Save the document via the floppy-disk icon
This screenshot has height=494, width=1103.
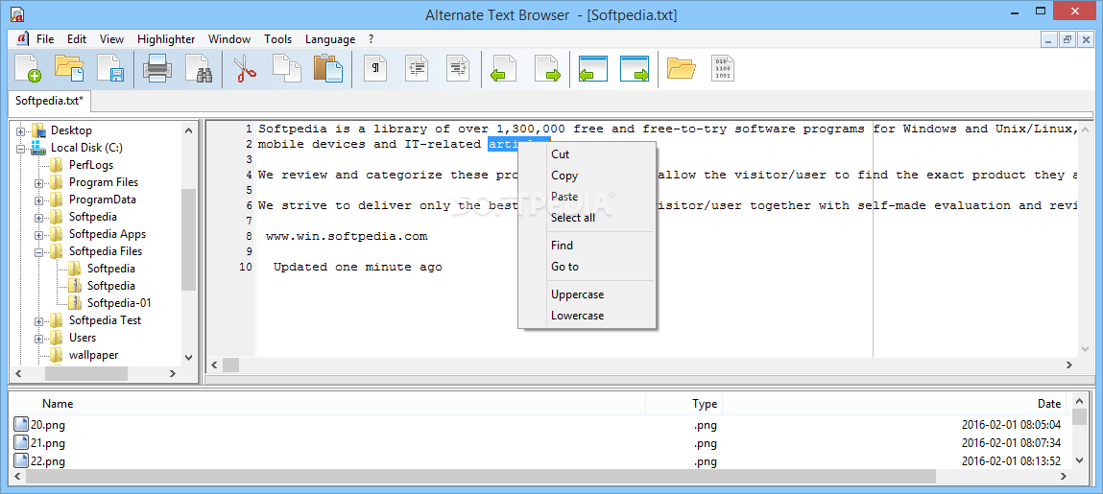(111, 69)
